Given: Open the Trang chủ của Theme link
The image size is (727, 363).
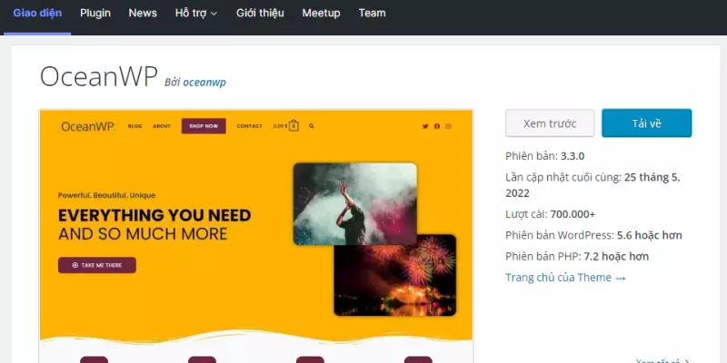Looking at the screenshot, I should (565, 278).
